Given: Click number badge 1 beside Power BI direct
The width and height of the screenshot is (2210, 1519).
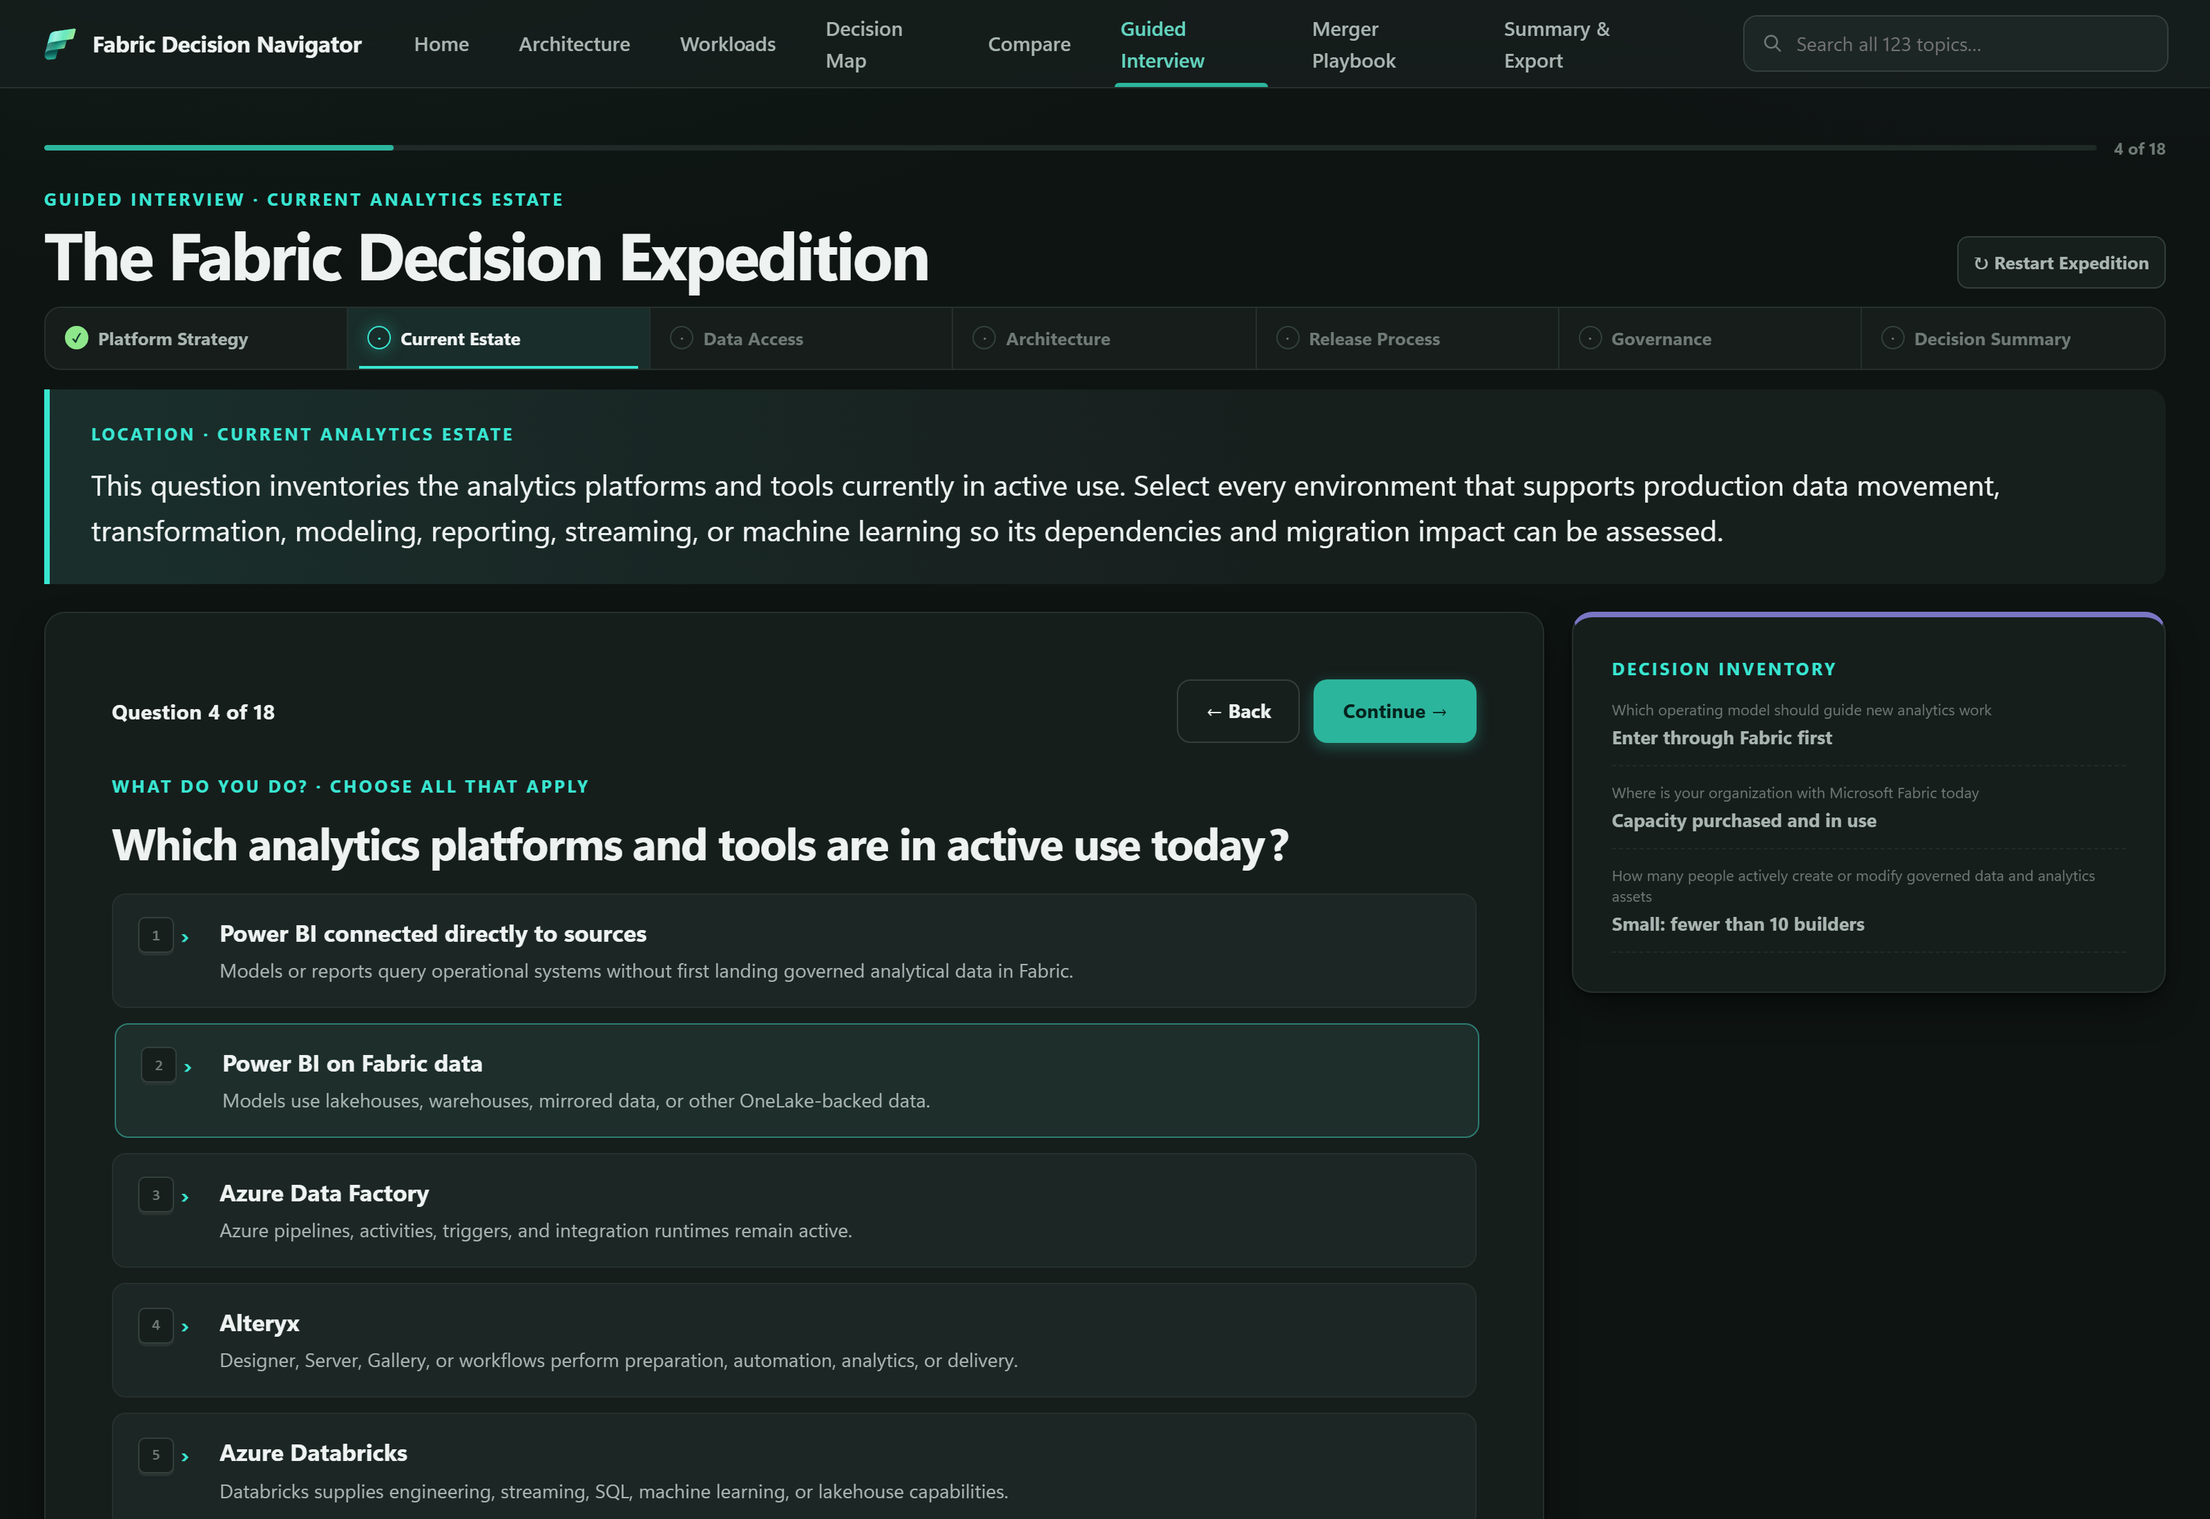Looking at the screenshot, I should [x=156, y=936].
